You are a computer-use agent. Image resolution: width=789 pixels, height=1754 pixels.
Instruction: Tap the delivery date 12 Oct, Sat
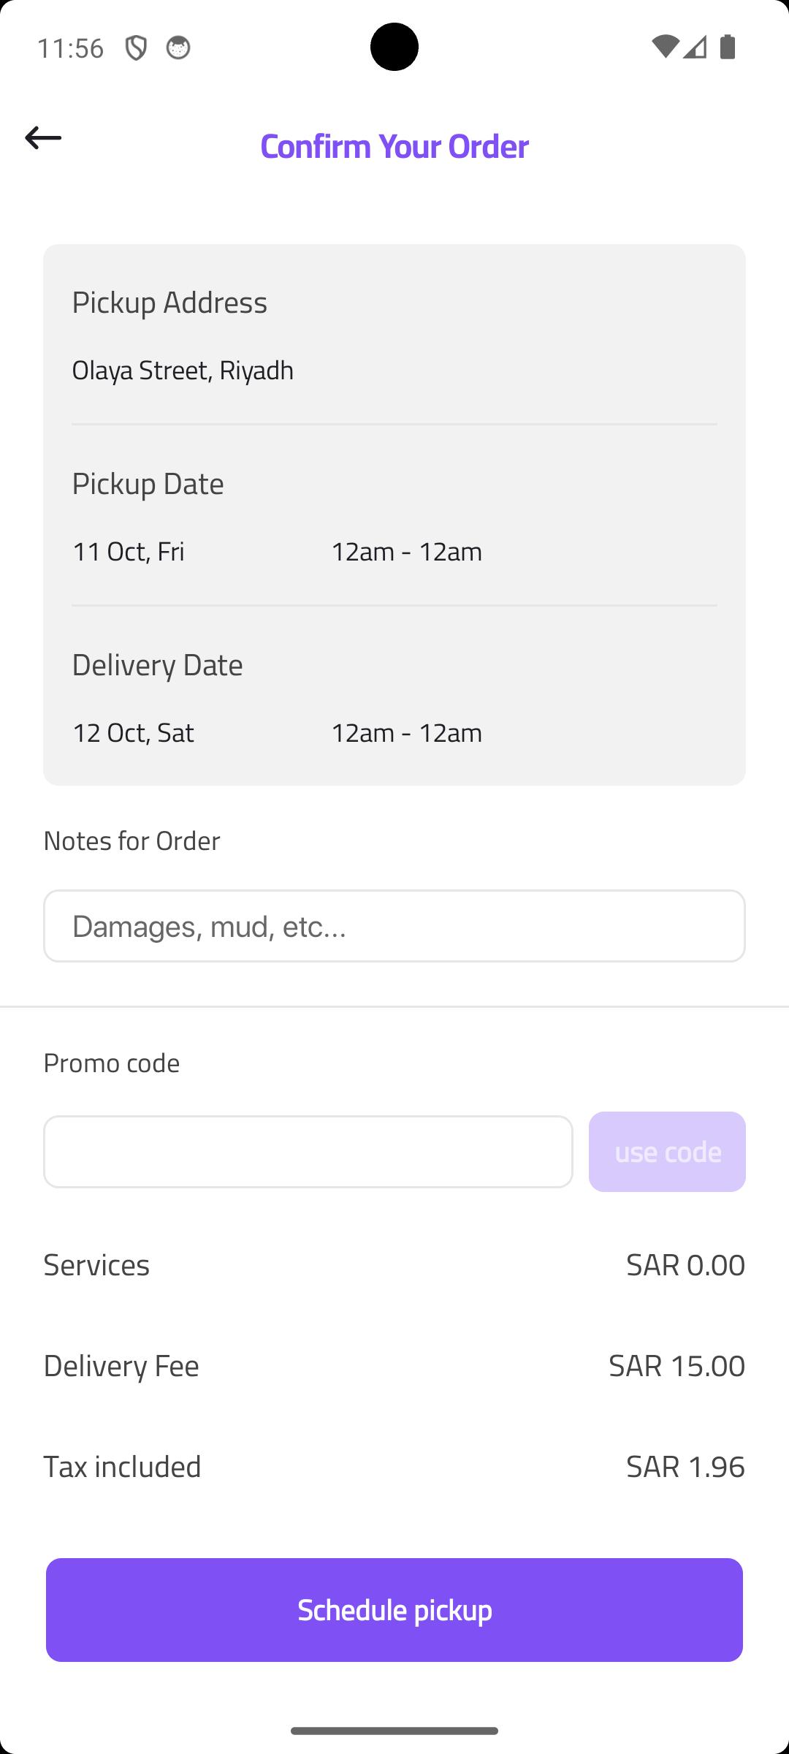point(133,732)
